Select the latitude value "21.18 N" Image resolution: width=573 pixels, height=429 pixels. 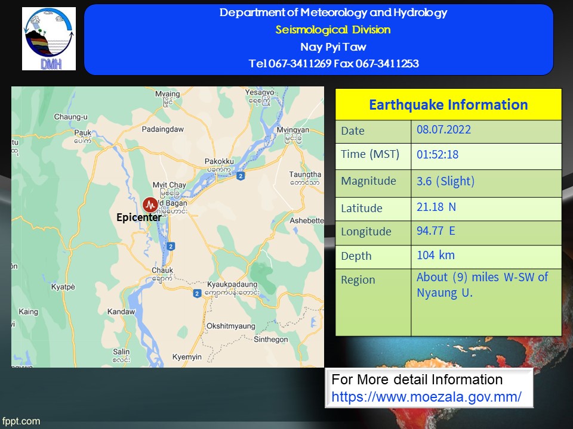(436, 207)
